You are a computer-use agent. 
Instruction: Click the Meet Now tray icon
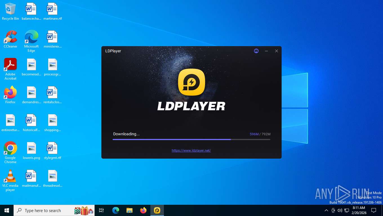tap(333, 210)
